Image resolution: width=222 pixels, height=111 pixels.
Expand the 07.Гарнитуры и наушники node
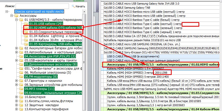(16, 81)
